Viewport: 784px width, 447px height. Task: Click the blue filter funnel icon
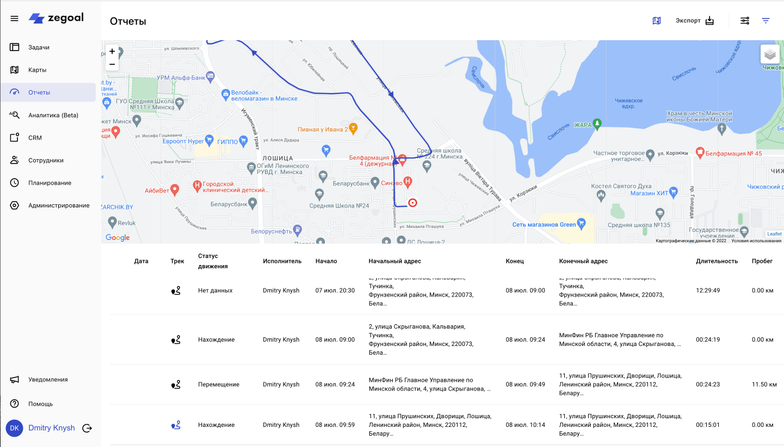pos(766,20)
